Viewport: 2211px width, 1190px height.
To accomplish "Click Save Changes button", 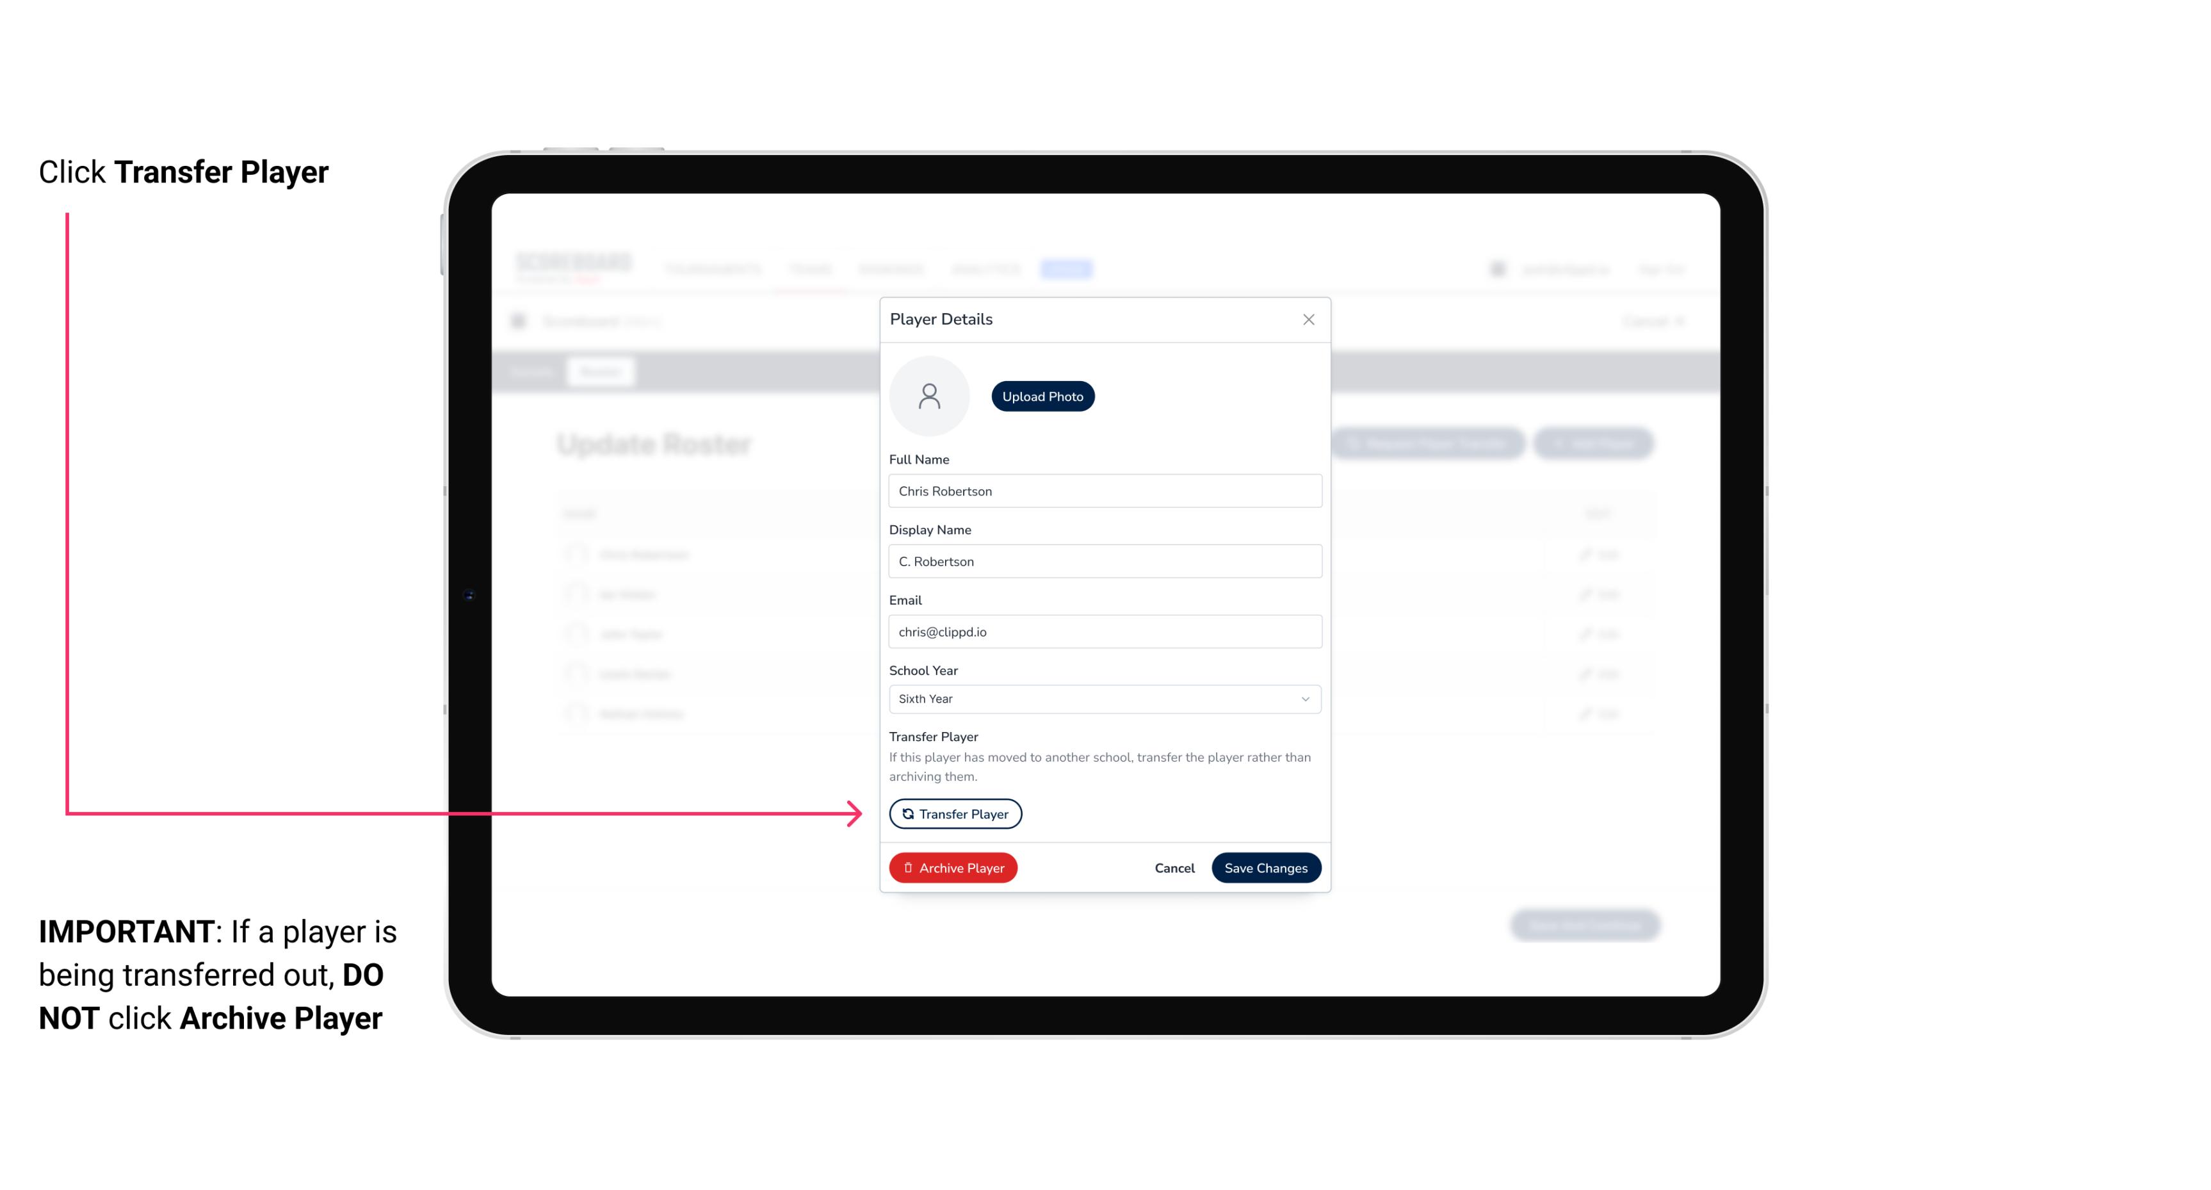I will 1265,866.
